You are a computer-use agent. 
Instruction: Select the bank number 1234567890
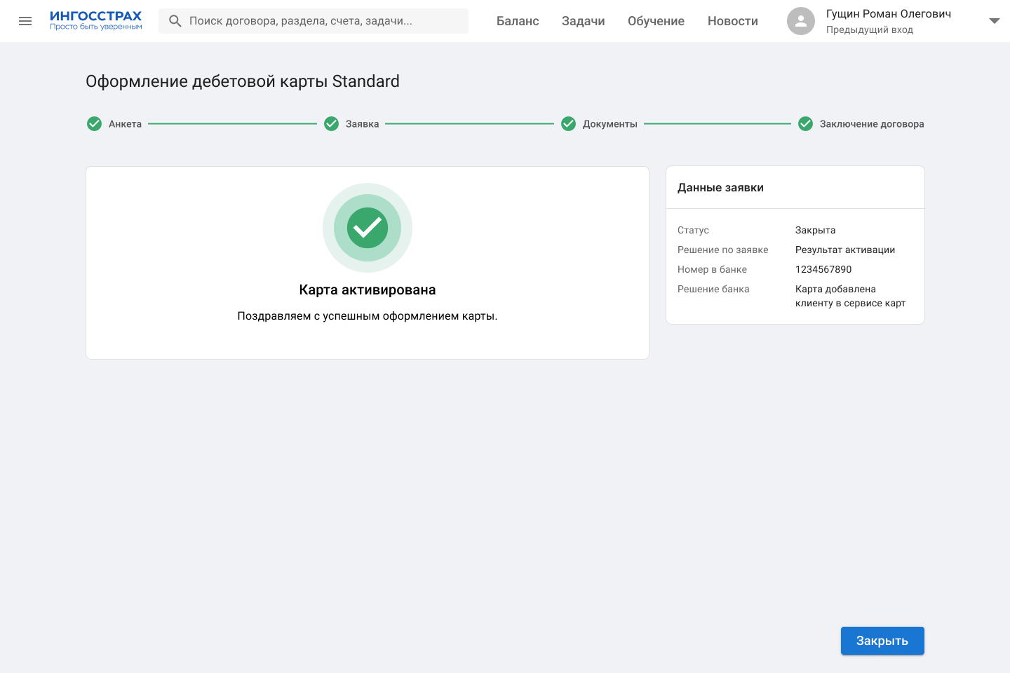pyautogui.click(x=823, y=269)
